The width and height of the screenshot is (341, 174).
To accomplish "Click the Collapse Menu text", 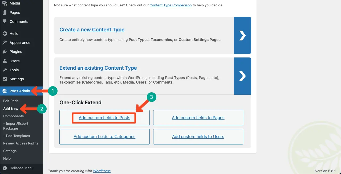I will click(x=22, y=168).
